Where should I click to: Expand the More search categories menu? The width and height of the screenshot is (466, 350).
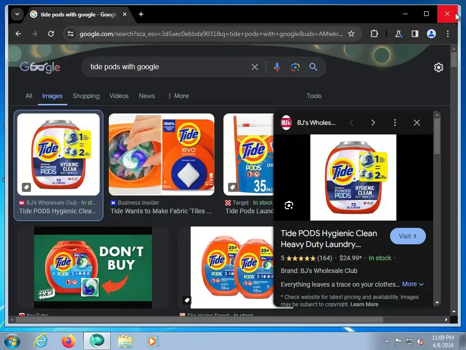pos(178,96)
